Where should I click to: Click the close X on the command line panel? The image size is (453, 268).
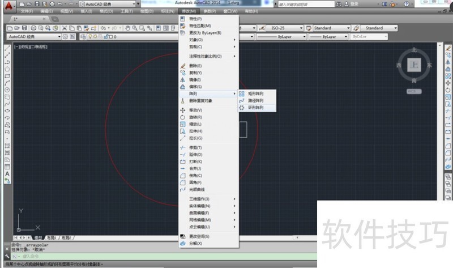[7, 249]
